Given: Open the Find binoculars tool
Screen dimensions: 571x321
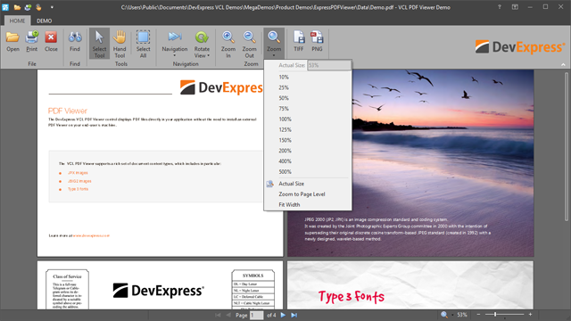Looking at the screenshot, I should (x=75, y=42).
